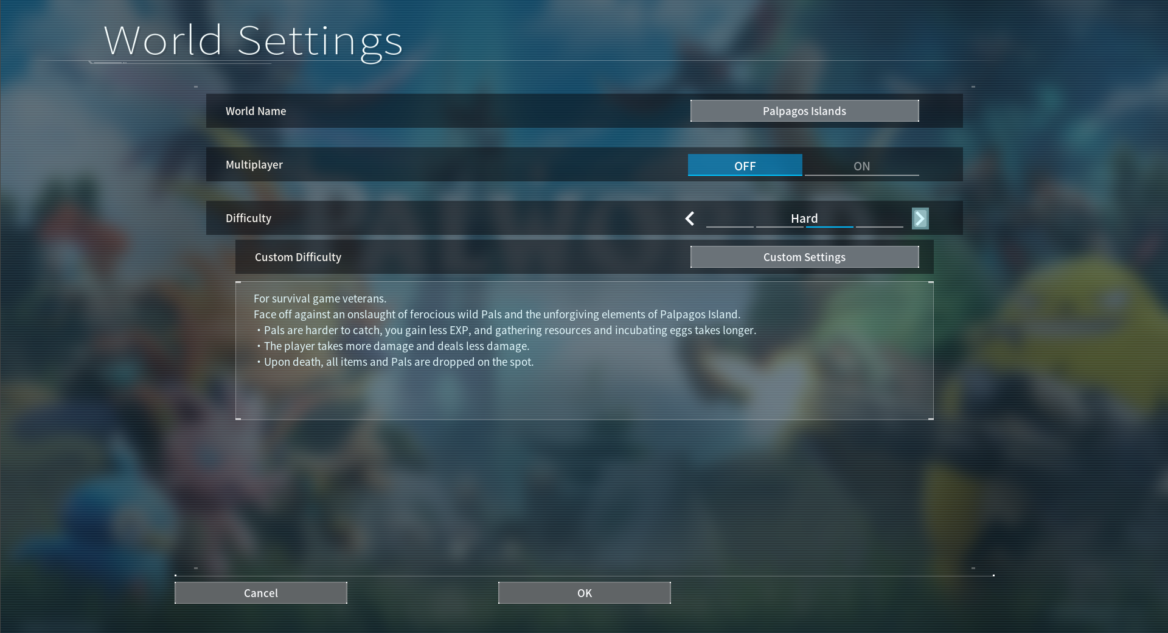Select previous difficulty with left chevron icon
The height and width of the screenshot is (633, 1168).
(690, 218)
